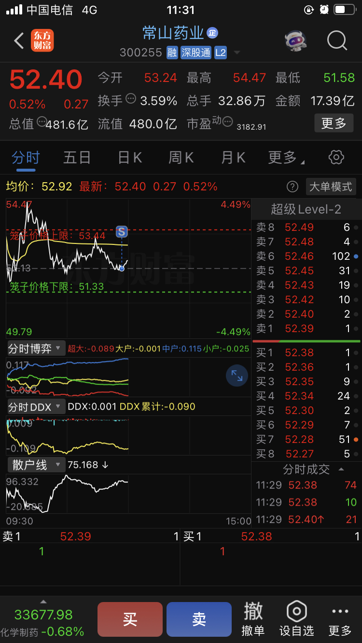362x643 pixels.
Task: Switch to the 周K tab
Action: 181,158
